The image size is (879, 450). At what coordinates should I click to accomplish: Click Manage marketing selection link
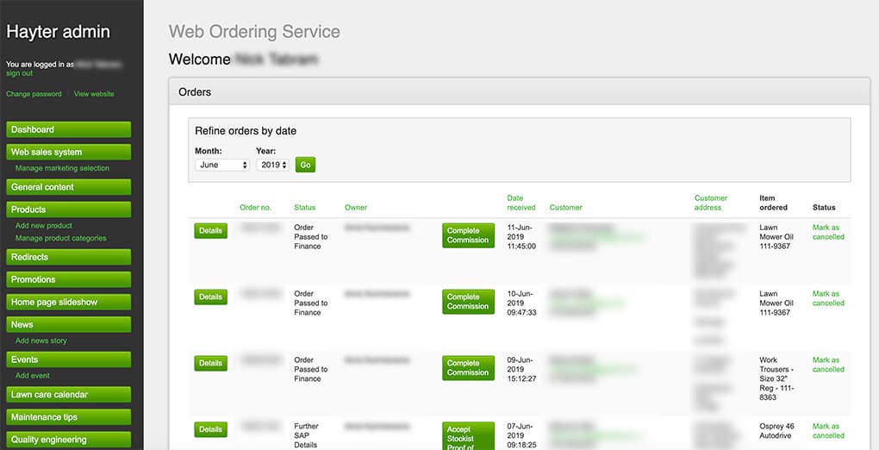(x=62, y=168)
